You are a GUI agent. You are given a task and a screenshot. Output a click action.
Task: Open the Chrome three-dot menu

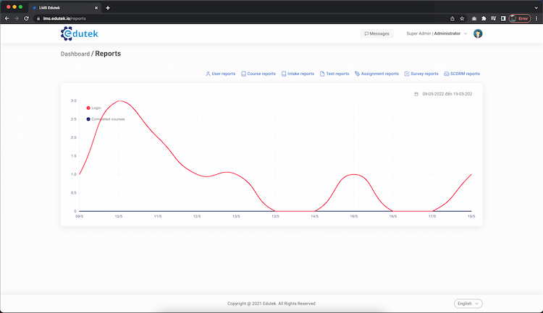(536, 18)
